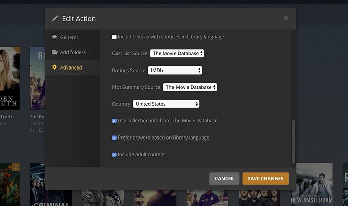Open the Ratings Source IMDb dropdown
348x206 pixels.
pos(176,70)
